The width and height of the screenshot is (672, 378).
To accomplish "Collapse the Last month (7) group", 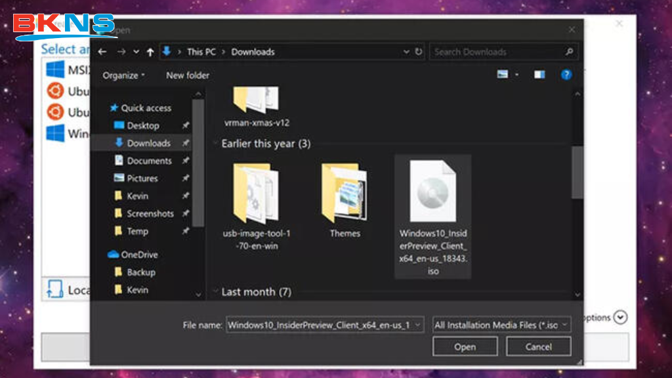I will (217, 292).
